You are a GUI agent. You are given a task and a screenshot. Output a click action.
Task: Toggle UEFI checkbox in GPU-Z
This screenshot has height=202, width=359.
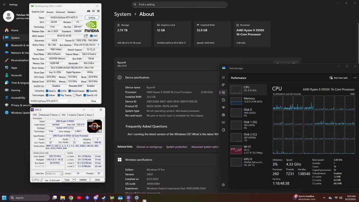point(91,36)
